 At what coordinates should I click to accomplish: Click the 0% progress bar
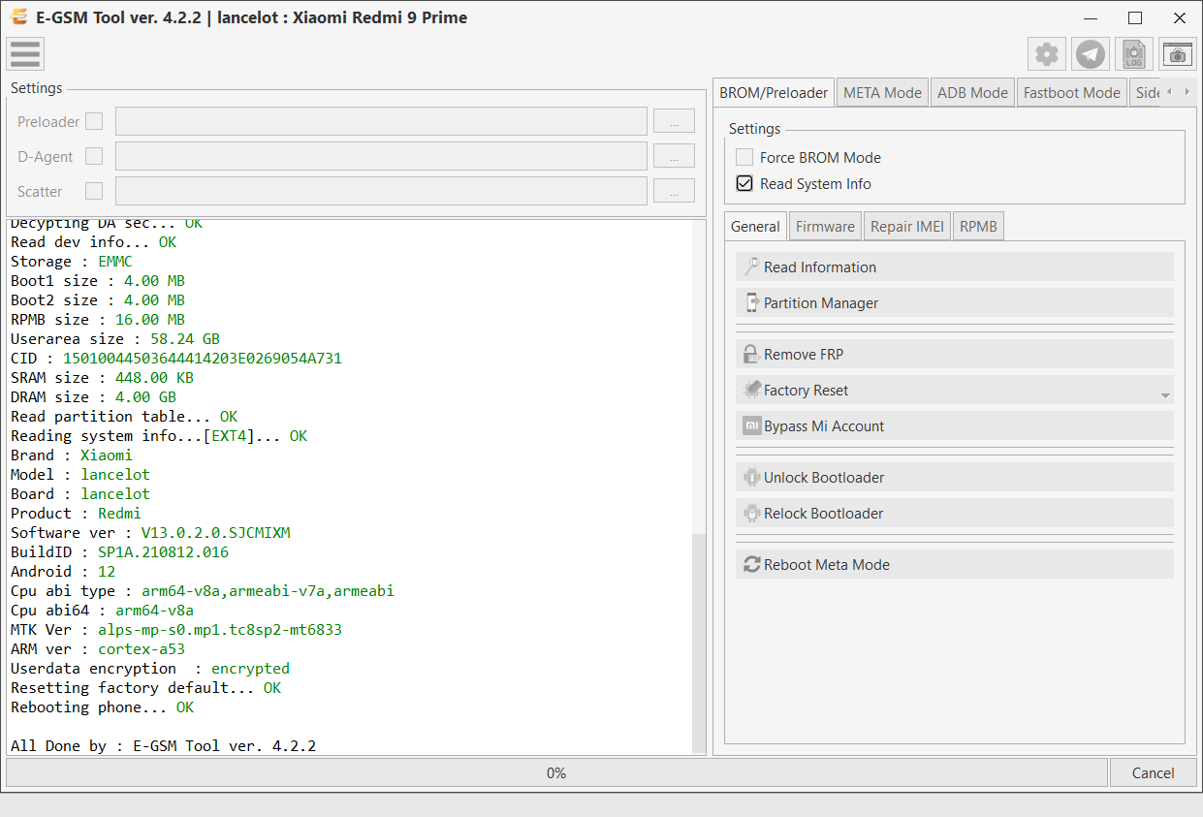[x=556, y=772]
